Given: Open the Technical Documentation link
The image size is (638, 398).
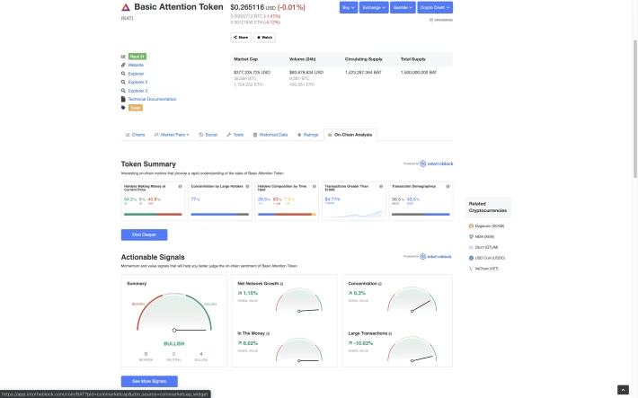Looking at the screenshot, I should (152, 99).
